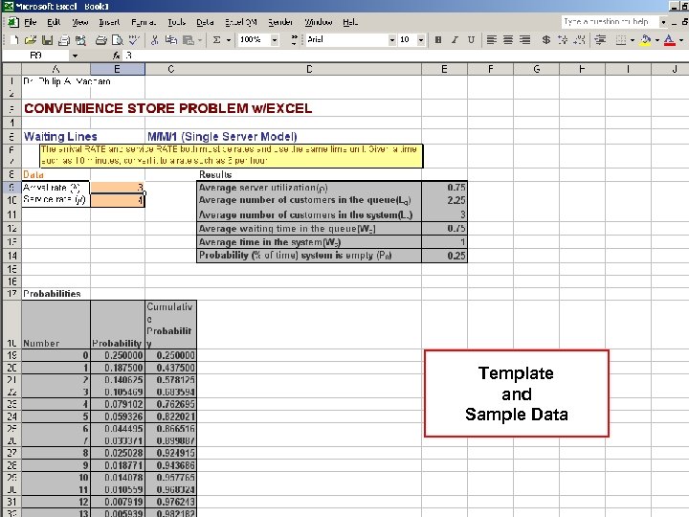Open Print Preview
Screen dimensions: 689x517
point(118,40)
